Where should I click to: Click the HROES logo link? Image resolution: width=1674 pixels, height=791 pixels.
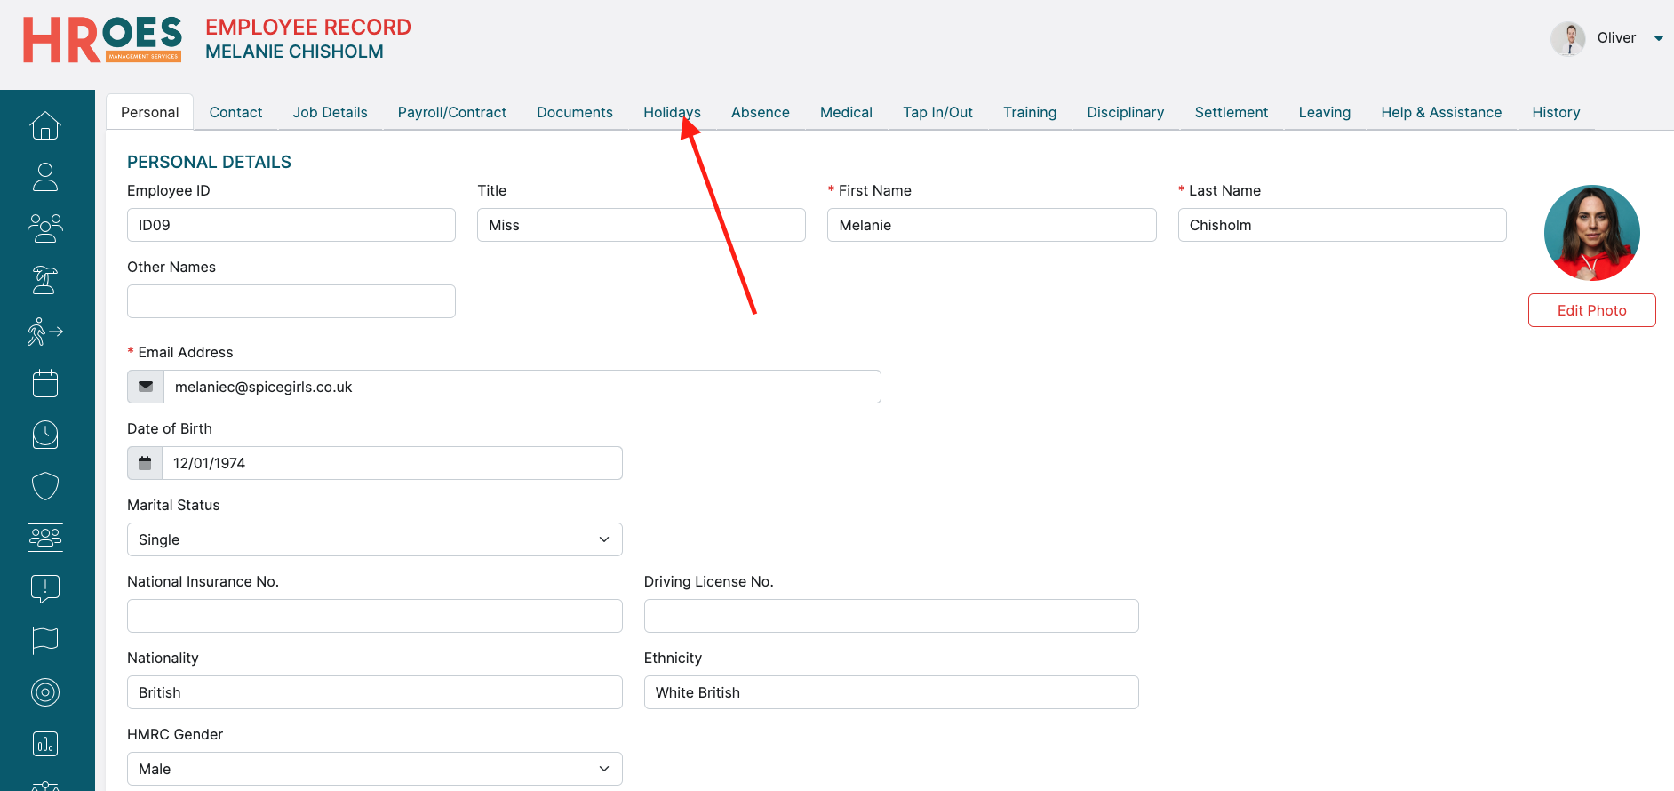coord(102,40)
